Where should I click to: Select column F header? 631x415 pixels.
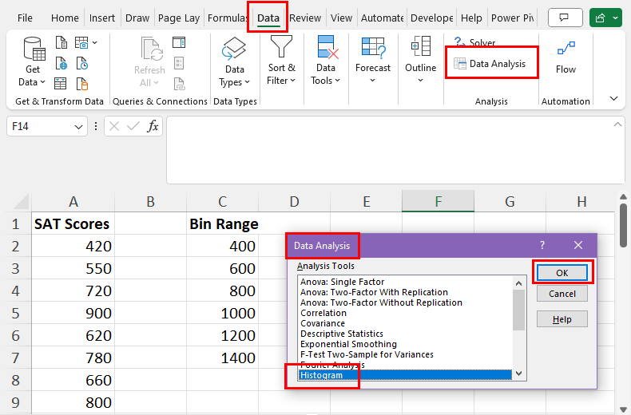coord(438,201)
